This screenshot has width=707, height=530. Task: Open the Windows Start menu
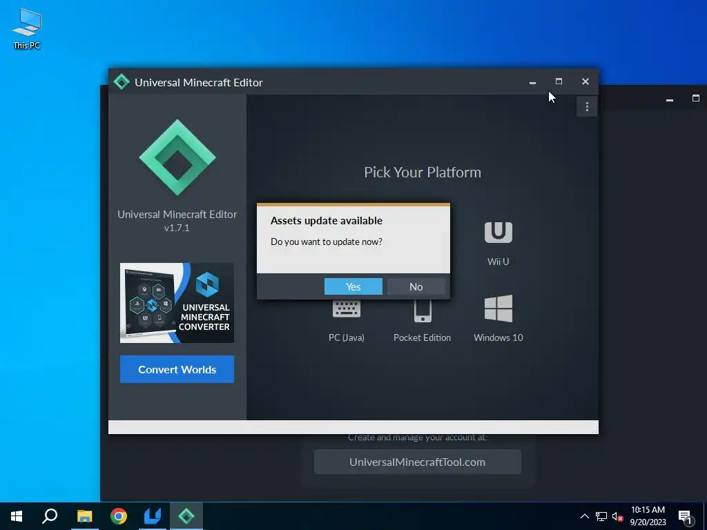[17, 516]
